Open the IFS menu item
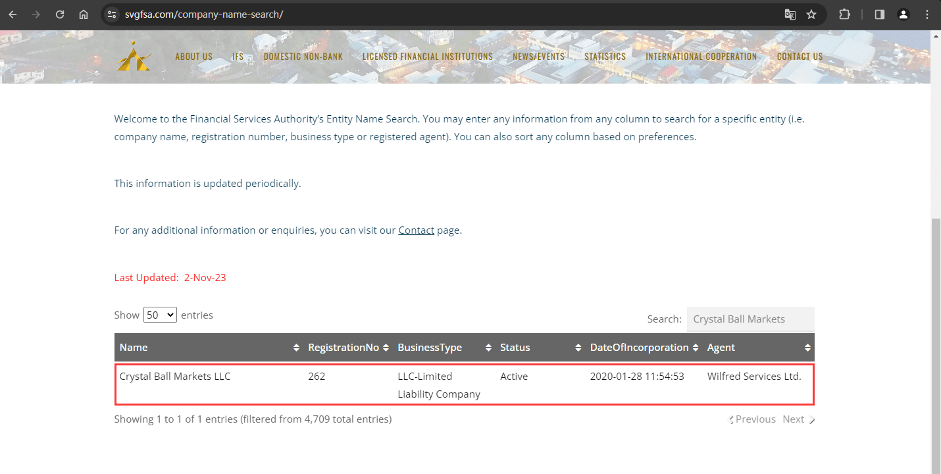This screenshot has height=474, width=941. coord(238,57)
